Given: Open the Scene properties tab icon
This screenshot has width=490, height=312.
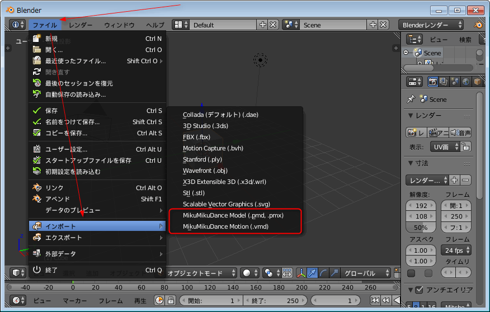Looking at the screenshot, I should tap(455, 82).
